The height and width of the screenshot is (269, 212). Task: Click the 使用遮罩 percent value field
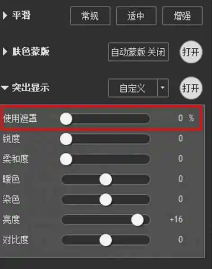coord(186,118)
